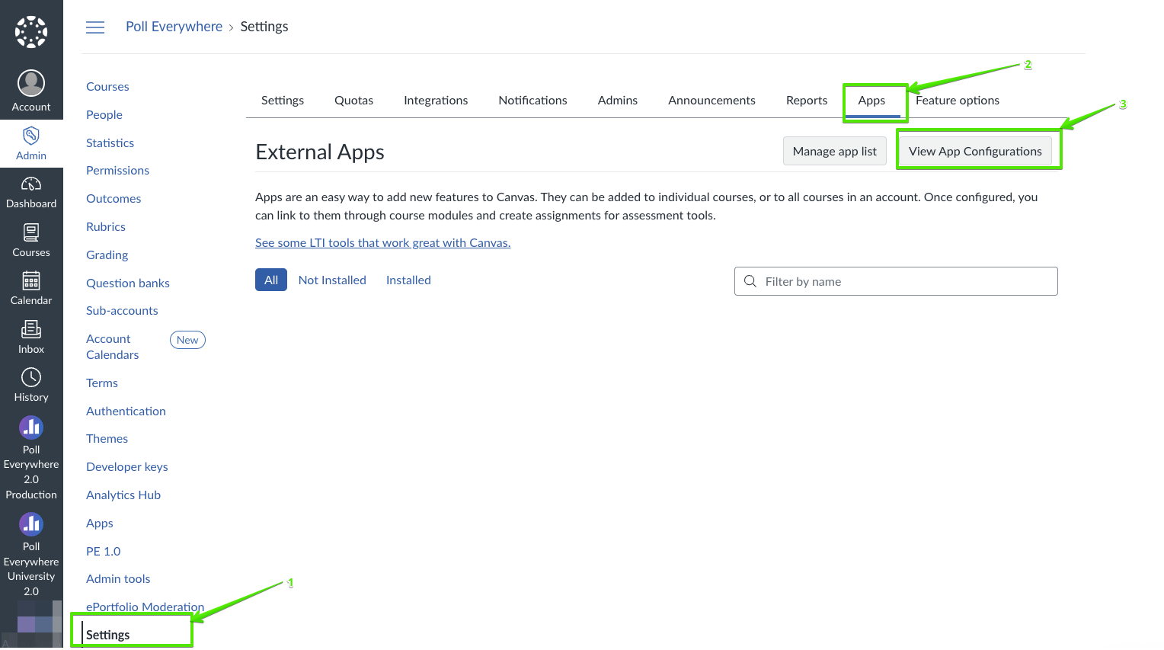Switch to the Feature options tab
The height and width of the screenshot is (650, 1164).
click(x=958, y=100)
